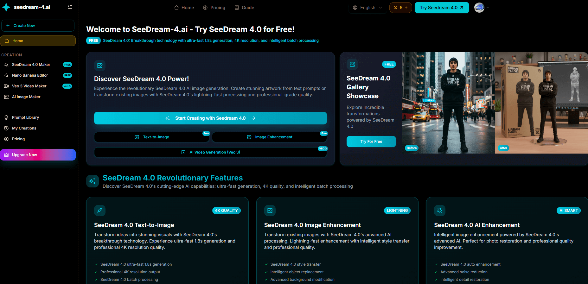
Task: View My Creations history
Action: 24,128
